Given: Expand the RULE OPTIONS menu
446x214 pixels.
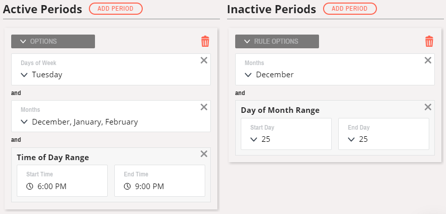Looking at the screenshot, I should click(x=277, y=41).
